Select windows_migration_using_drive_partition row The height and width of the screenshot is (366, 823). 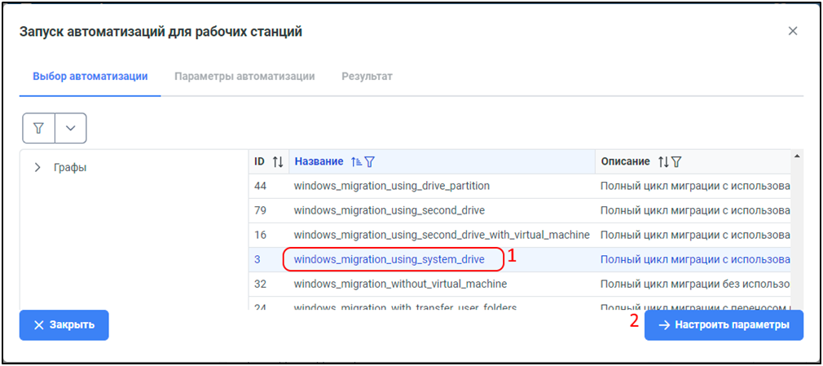pos(391,186)
